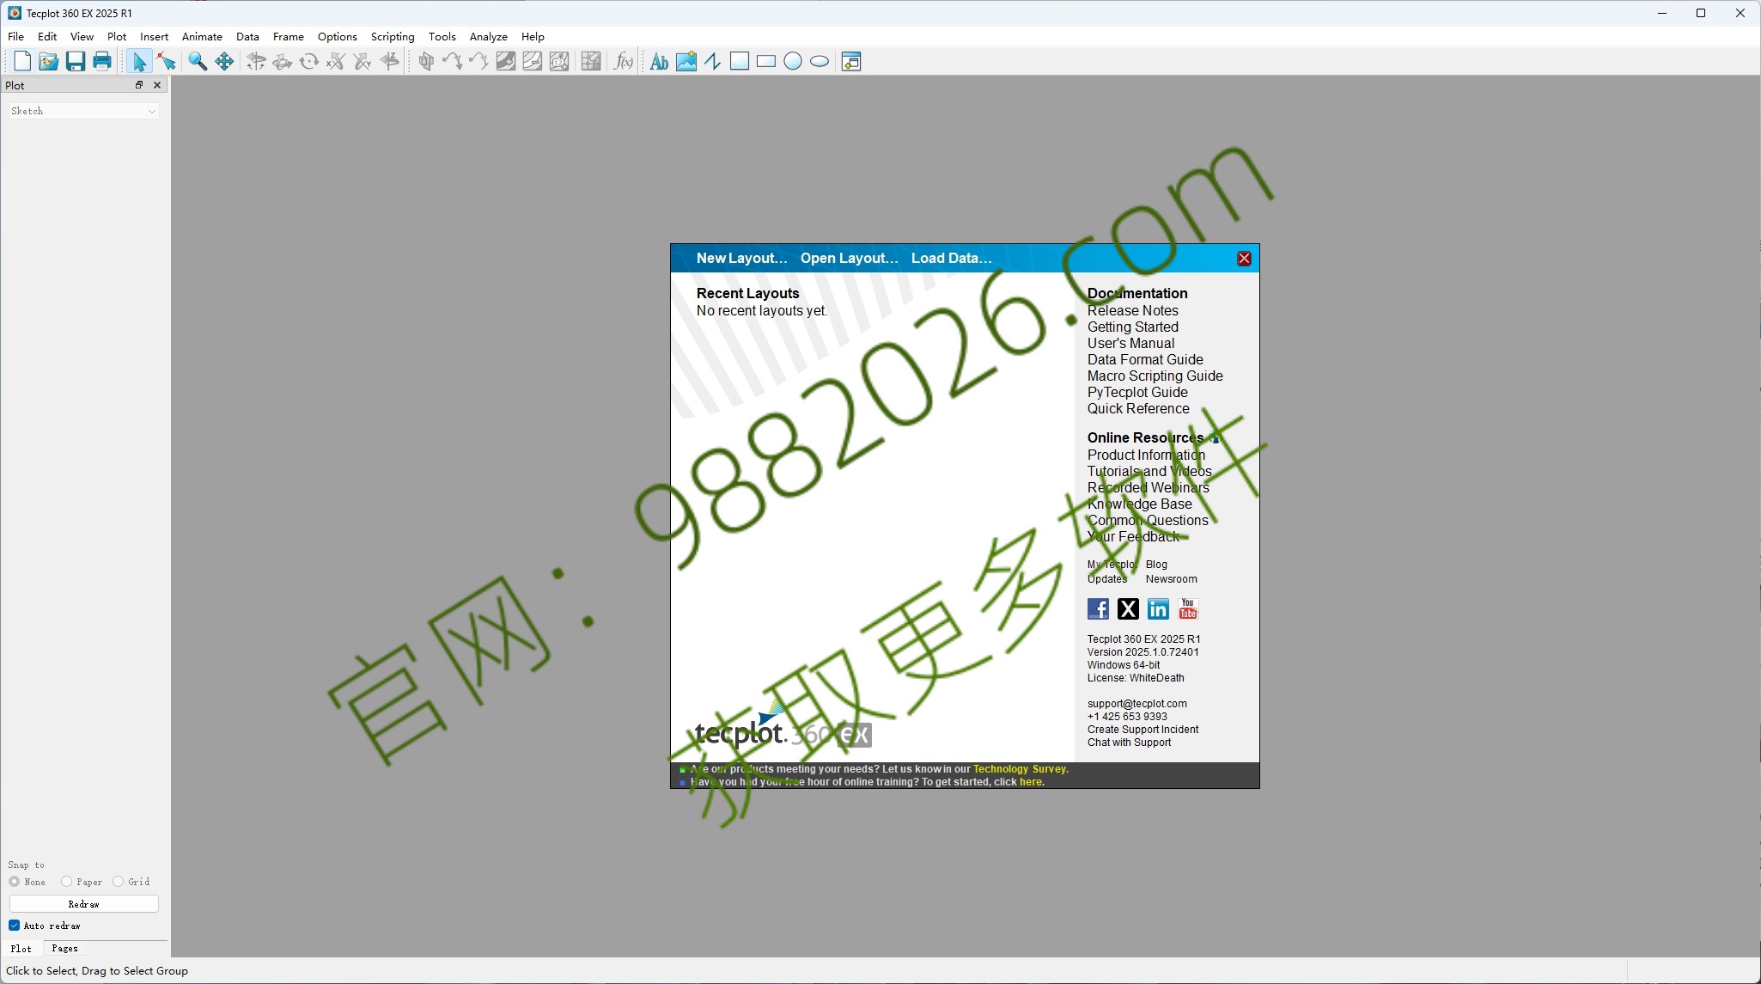Select the slice placement tool

tap(426, 61)
